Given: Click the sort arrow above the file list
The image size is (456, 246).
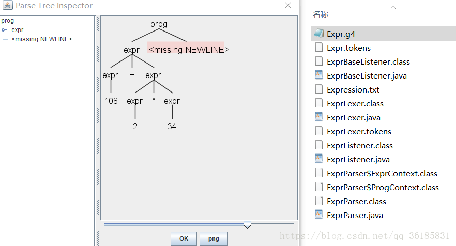Looking at the screenshot, I should coord(393,7).
